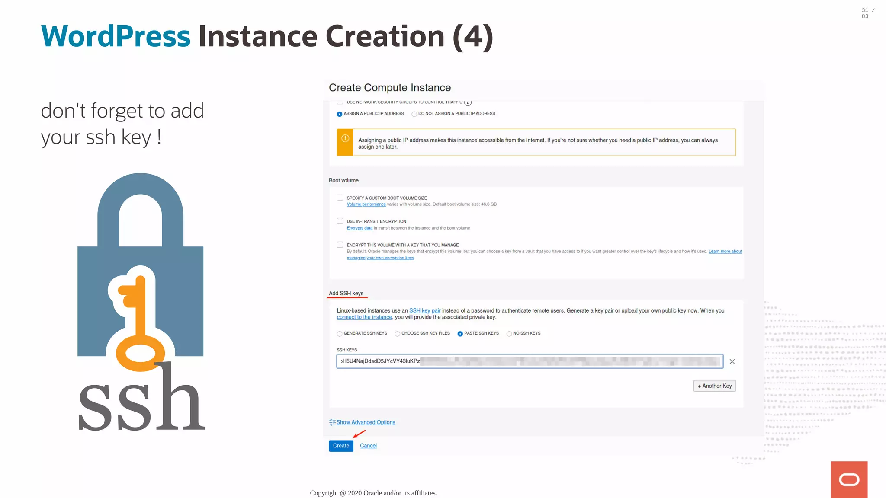
Task: Click the orange warning exclamation icon
Action: coord(345,139)
